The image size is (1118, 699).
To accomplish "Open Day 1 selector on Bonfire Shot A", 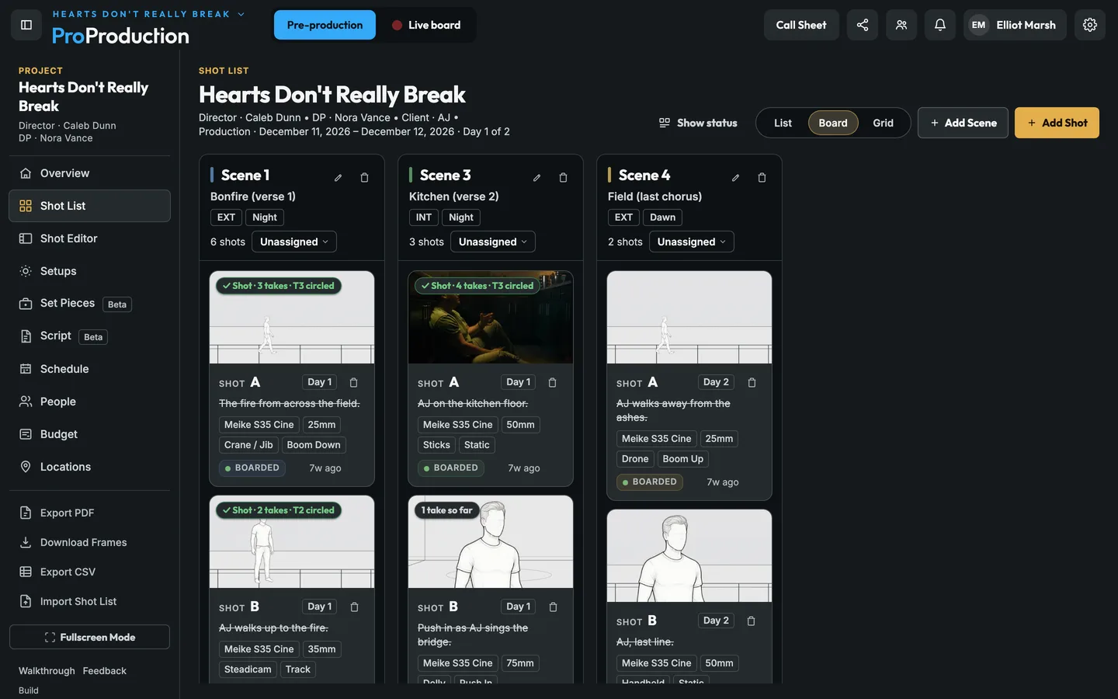I will click(x=320, y=382).
